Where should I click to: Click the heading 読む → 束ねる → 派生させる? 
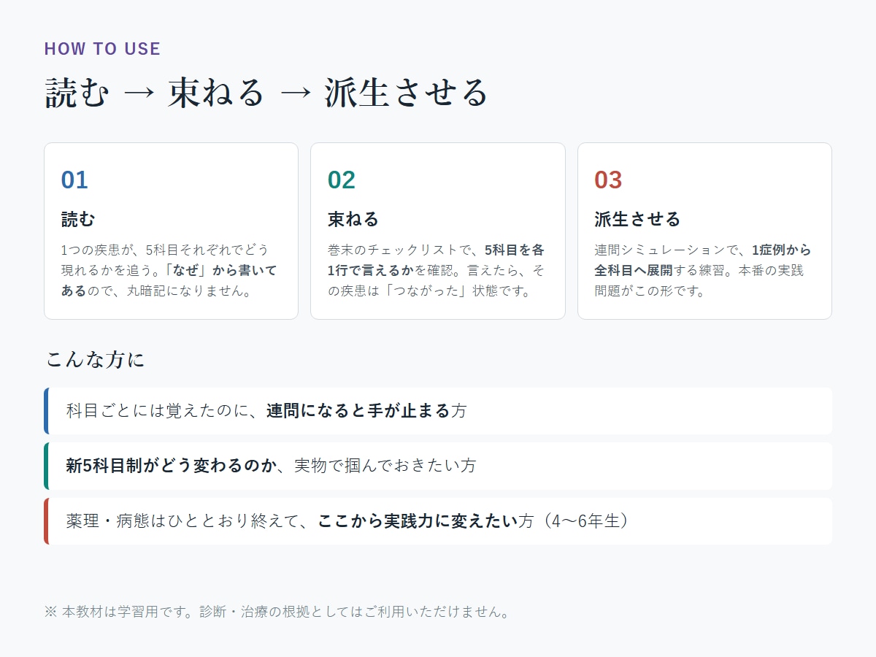point(266,93)
